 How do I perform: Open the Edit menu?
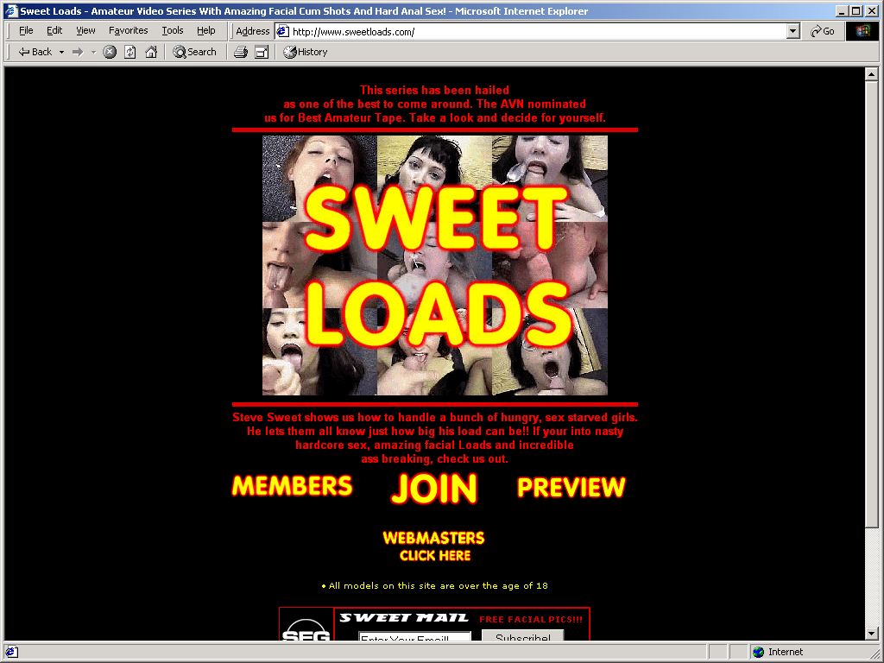coord(54,30)
